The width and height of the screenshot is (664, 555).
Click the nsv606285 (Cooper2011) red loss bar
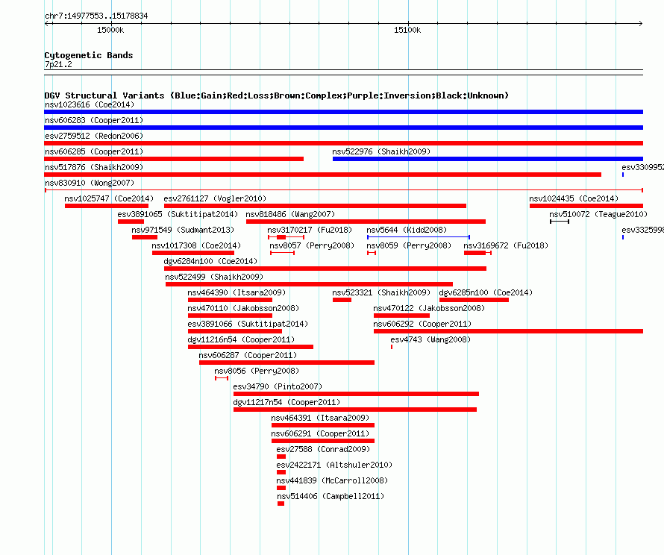pyautogui.click(x=174, y=159)
